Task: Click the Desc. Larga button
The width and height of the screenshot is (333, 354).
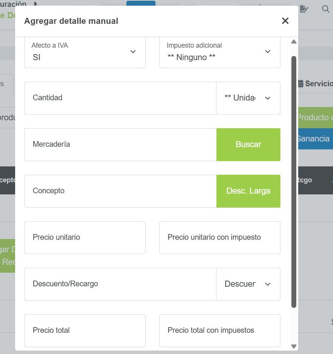Action: click(248, 191)
